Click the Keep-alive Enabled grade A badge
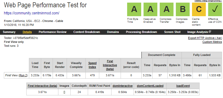This screenshot has width=223, height=98. tap(150, 9)
